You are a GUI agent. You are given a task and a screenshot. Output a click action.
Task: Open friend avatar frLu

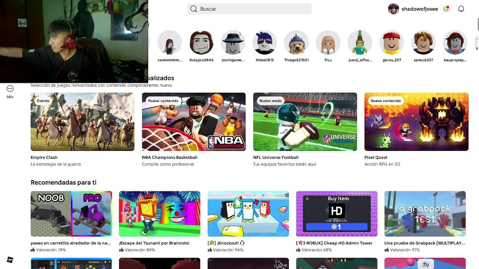pos(328,43)
